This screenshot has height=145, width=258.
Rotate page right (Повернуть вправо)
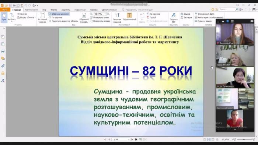[x=100, y=21]
